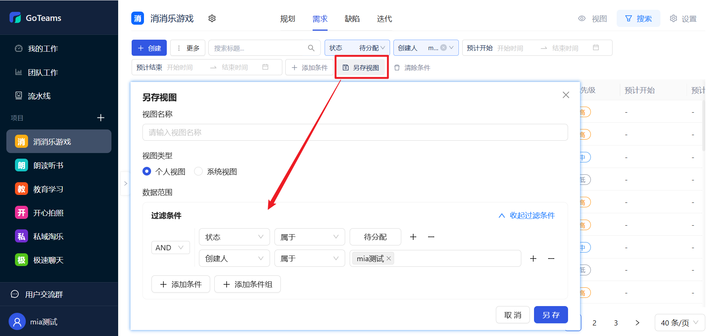Open the 创建人 field dropdown in filter
The width and height of the screenshot is (718, 336).
[234, 259]
